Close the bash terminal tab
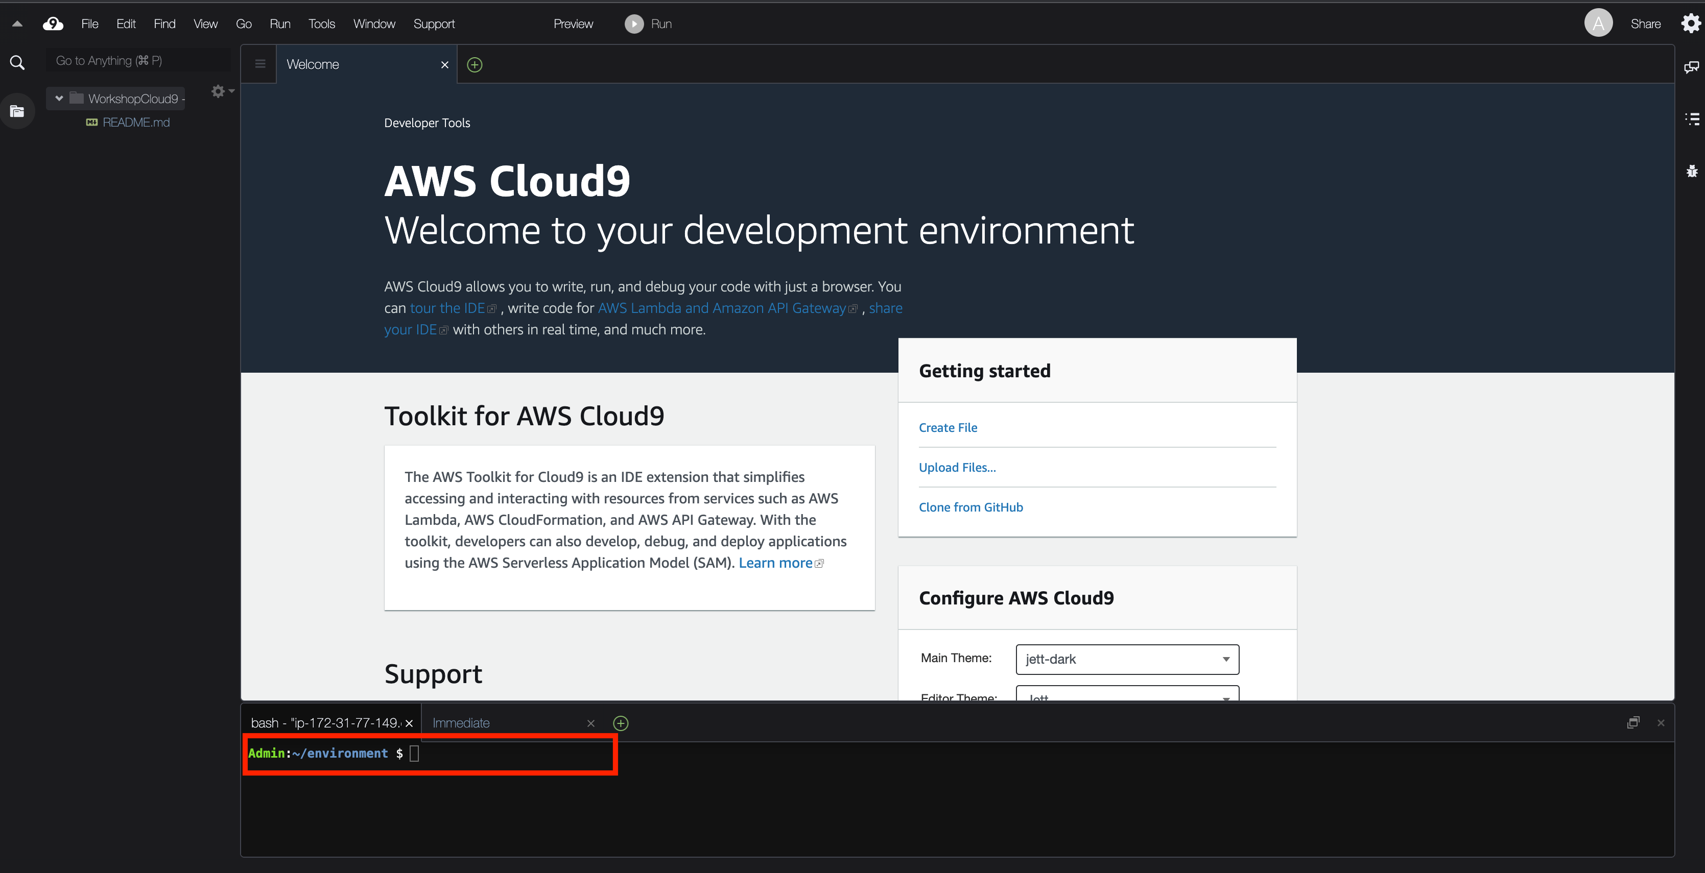Image resolution: width=1705 pixels, height=873 pixels. [409, 723]
